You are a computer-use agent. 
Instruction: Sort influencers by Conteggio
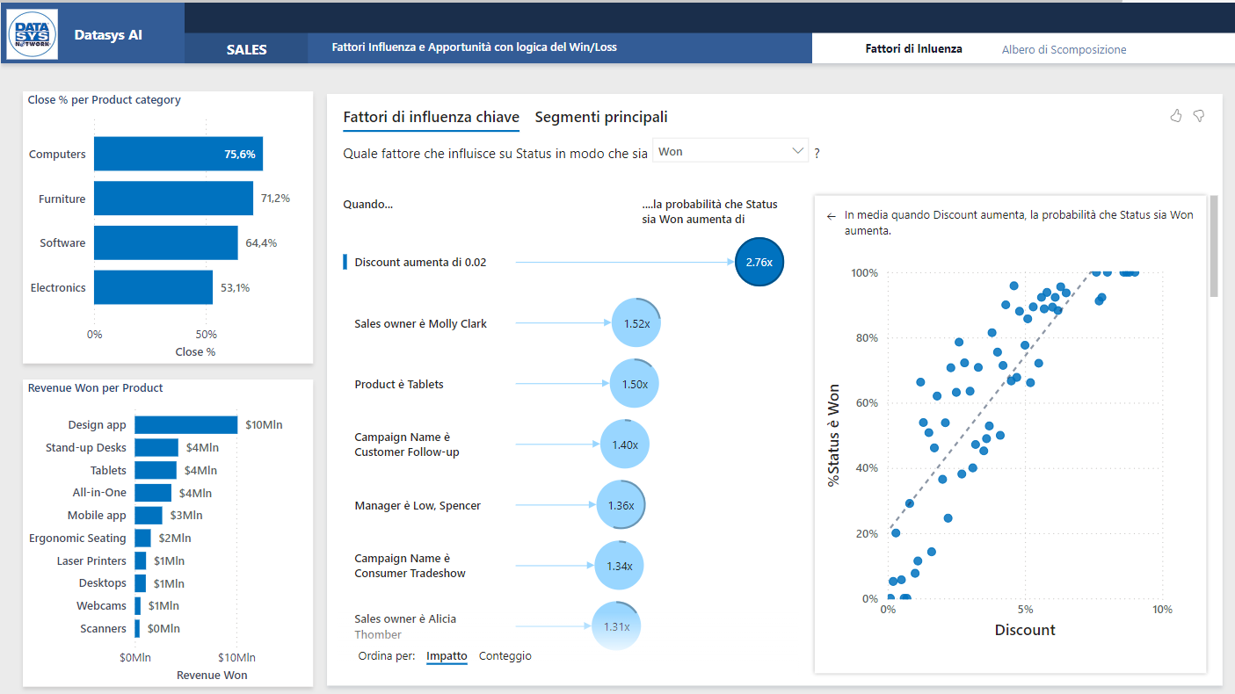(x=505, y=656)
